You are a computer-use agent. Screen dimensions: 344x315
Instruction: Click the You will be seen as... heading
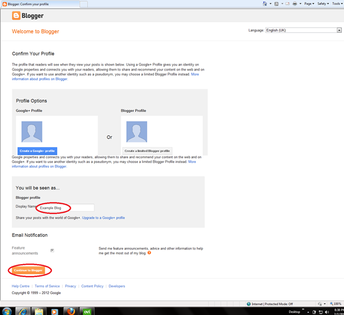(x=37, y=188)
